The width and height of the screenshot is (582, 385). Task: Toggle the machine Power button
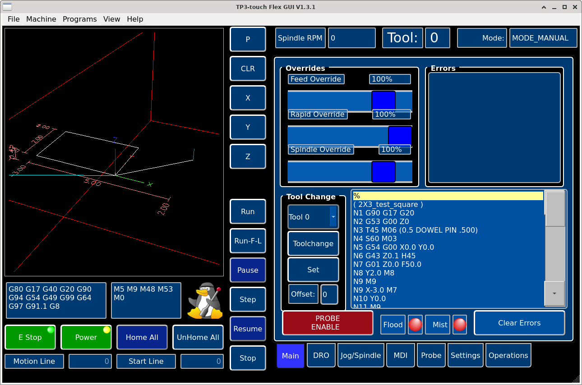(86, 337)
